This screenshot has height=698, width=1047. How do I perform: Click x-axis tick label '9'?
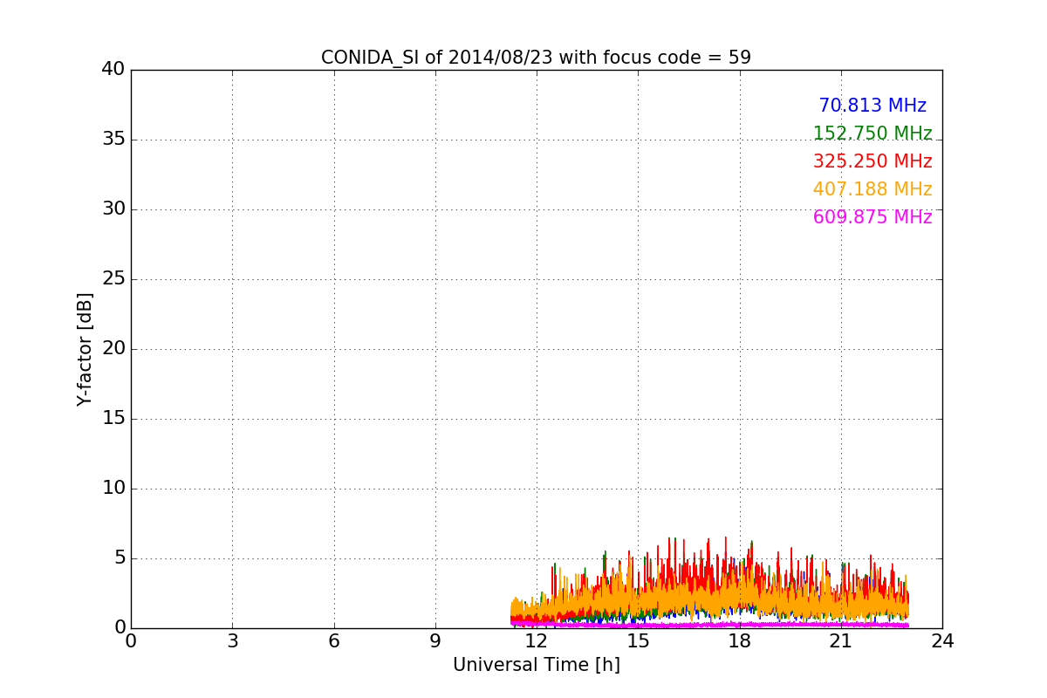[435, 641]
